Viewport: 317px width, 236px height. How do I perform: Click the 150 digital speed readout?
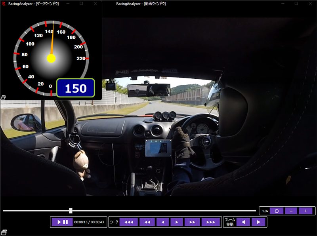click(x=75, y=88)
